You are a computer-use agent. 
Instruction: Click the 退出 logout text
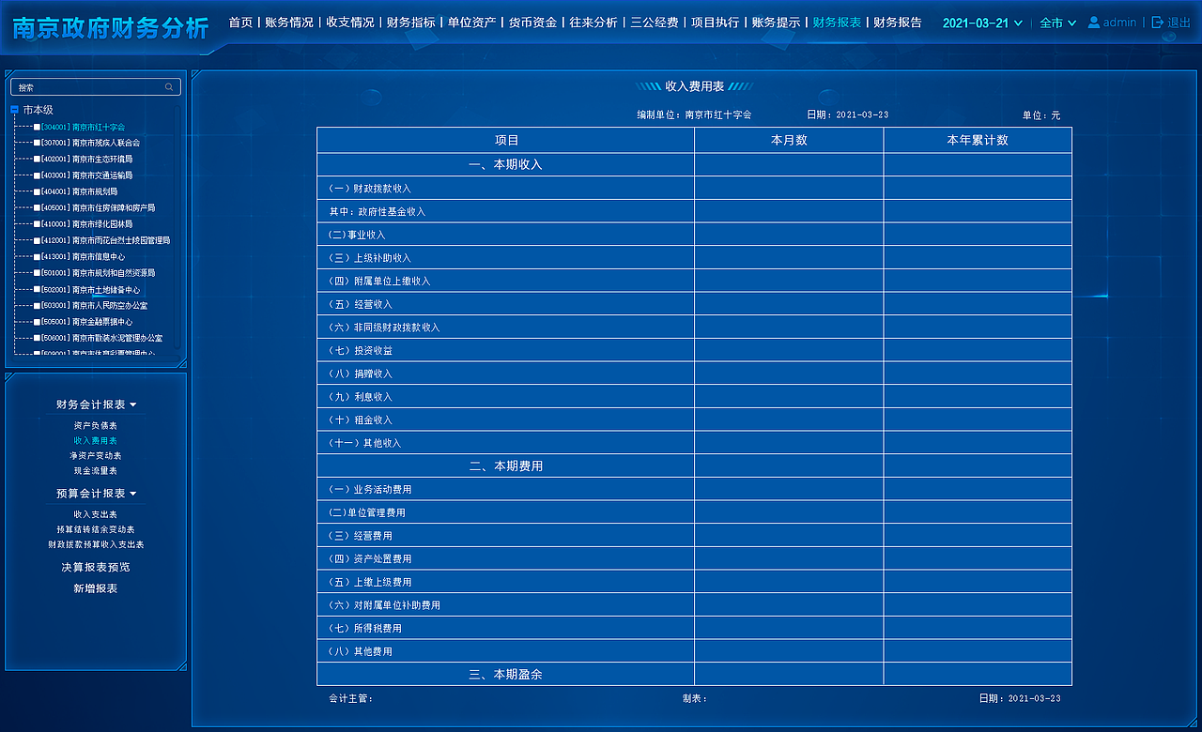coord(1179,23)
